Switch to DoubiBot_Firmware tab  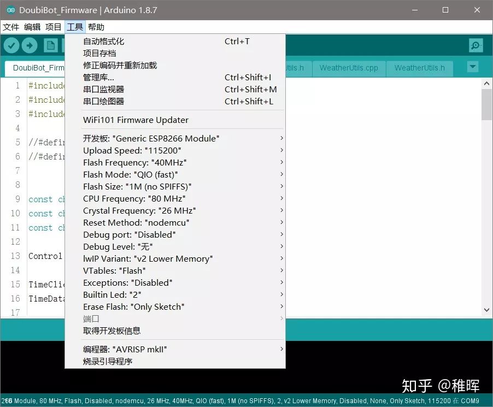(35, 68)
